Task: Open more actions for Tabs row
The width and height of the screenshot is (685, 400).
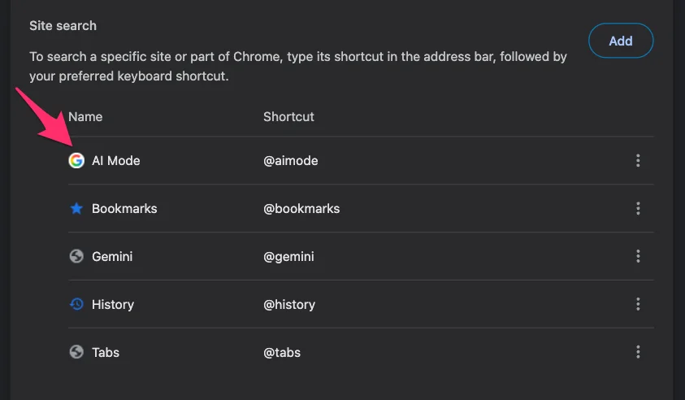Action: pos(638,352)
